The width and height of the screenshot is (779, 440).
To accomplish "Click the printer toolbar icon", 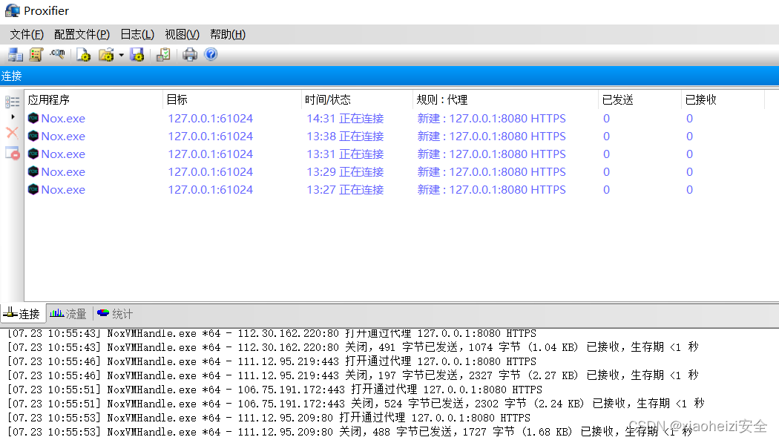I will click(190, 55).
